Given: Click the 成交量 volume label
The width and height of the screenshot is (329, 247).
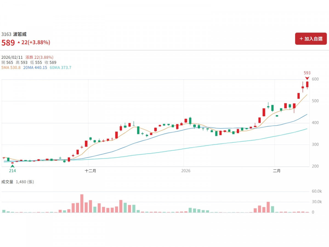Looking at the screenshot, I should point(7,182).
